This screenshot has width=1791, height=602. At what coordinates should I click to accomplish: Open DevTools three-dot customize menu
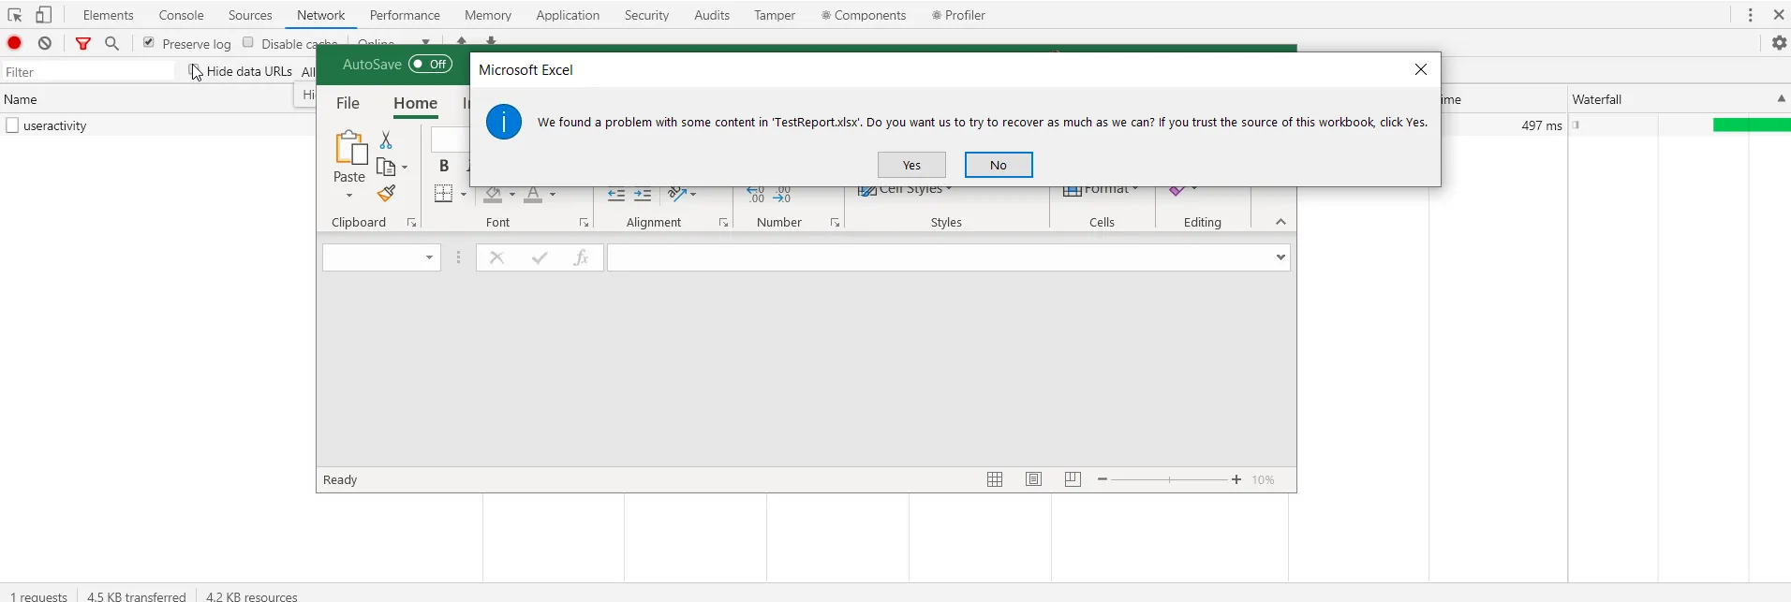[1751, 15]
